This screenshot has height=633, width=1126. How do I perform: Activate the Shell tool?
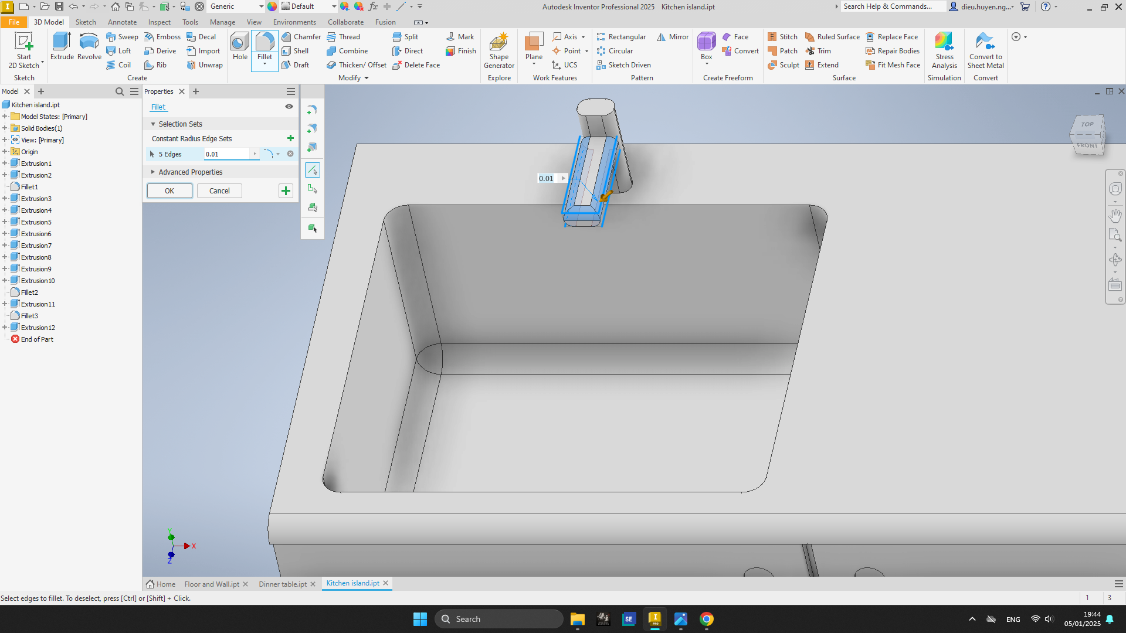click(x=295, y=51)
